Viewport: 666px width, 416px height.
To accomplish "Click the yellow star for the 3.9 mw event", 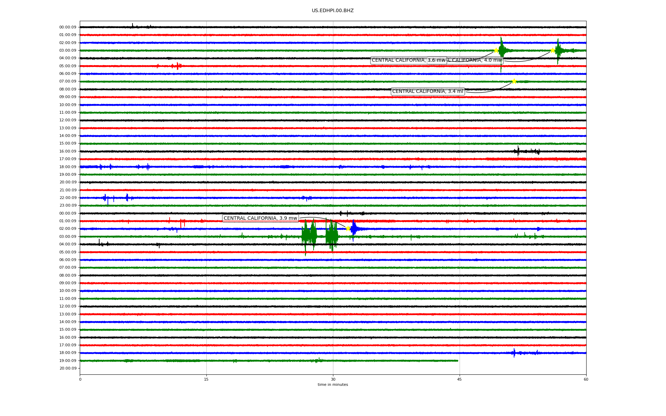I will 348,228.
